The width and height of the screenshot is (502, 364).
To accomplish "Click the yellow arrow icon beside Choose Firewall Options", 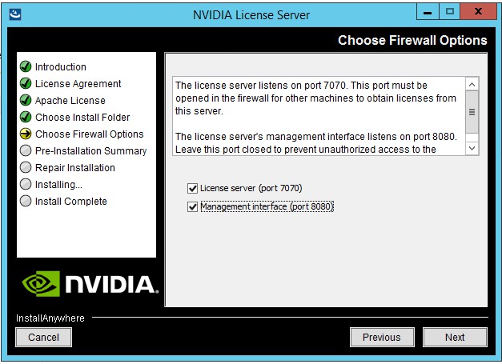I will tap(26, 134).
